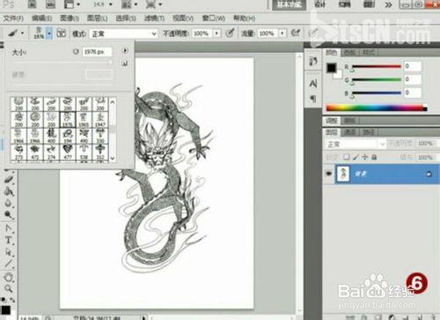Select the Horizontal Type tool
The height and width of the screenshot is (320, 440).
coord(9,240)
